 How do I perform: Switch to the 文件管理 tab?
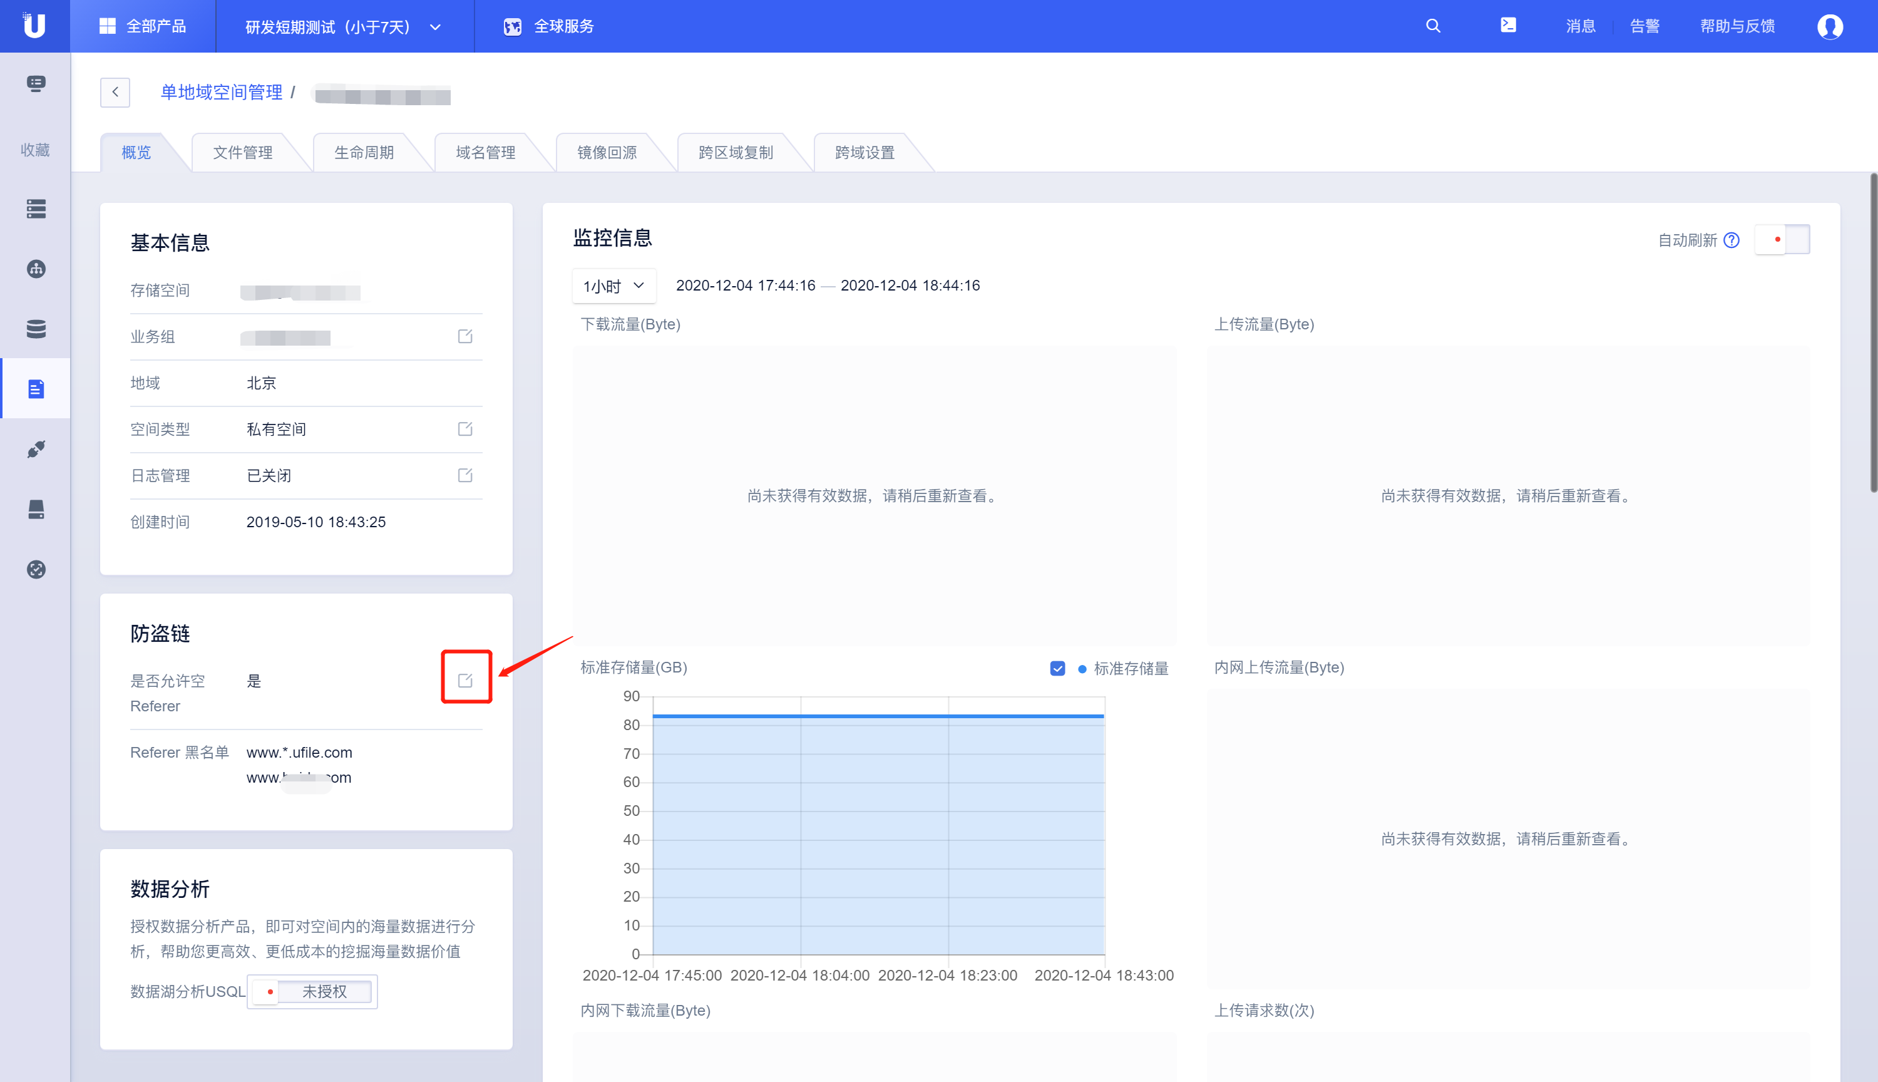coord(242,152)
